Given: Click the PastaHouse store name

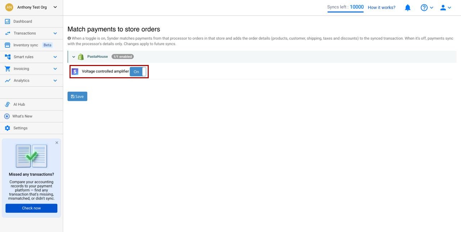Looking at the screenshot, I should coord(98,57).
